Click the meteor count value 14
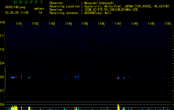The height and width of the screenshot is (110, 174). pos(40,13)
